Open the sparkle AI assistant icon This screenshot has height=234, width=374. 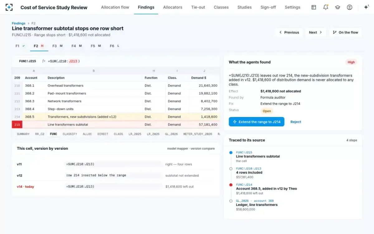pos(367,7)
